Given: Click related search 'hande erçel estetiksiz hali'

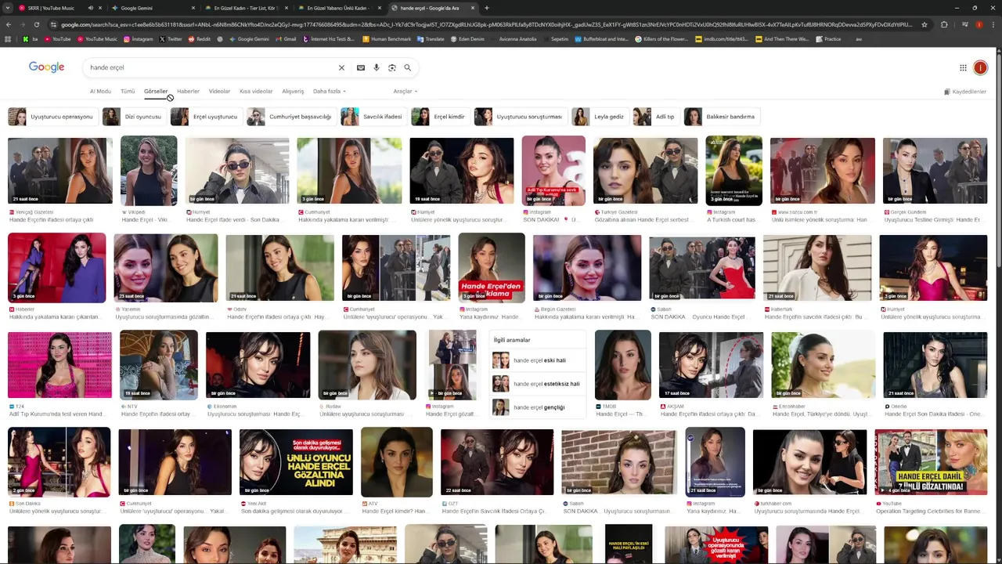Looking at the screenshot, I should click(537, 384).
